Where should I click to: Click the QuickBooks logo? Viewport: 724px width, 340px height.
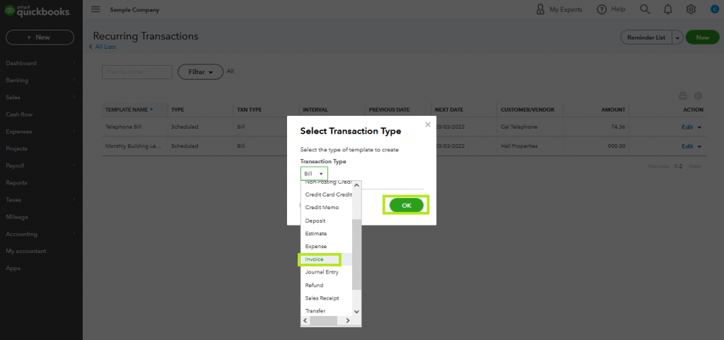click(x=37, y=11)
